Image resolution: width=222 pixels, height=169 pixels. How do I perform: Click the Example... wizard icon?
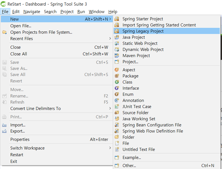(117, 157)
